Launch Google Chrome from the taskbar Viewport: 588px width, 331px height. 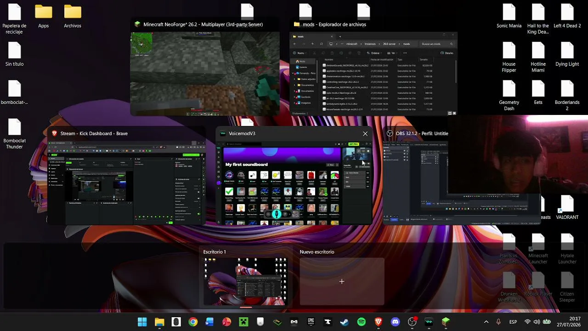click(193, 322)
